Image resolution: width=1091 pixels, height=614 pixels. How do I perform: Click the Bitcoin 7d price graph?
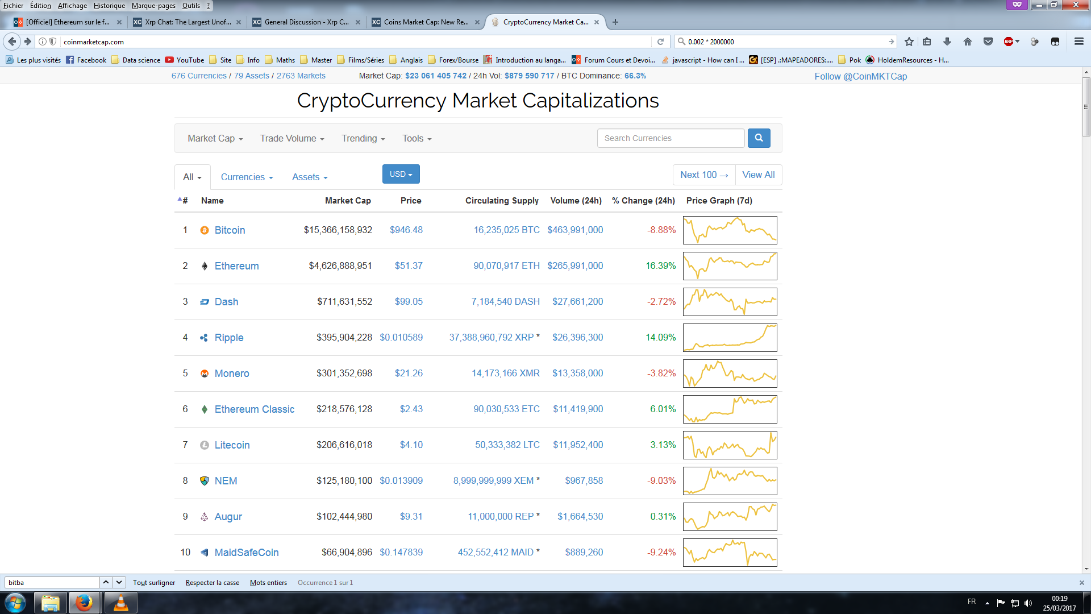click(x=730, y=230)
